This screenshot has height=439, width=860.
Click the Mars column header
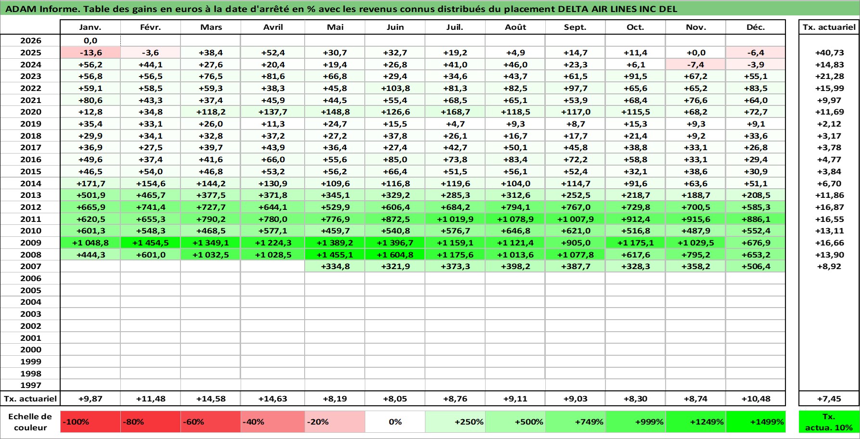211,27
